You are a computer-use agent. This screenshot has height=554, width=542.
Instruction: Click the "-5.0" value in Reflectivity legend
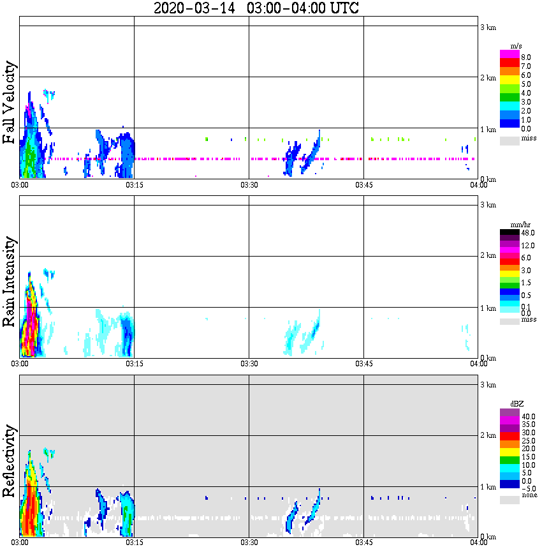pyautogui.click(x=529, y=489)
